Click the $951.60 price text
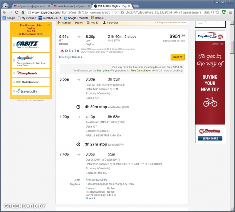This screenshot has height=212, width=235. [177, 36]
